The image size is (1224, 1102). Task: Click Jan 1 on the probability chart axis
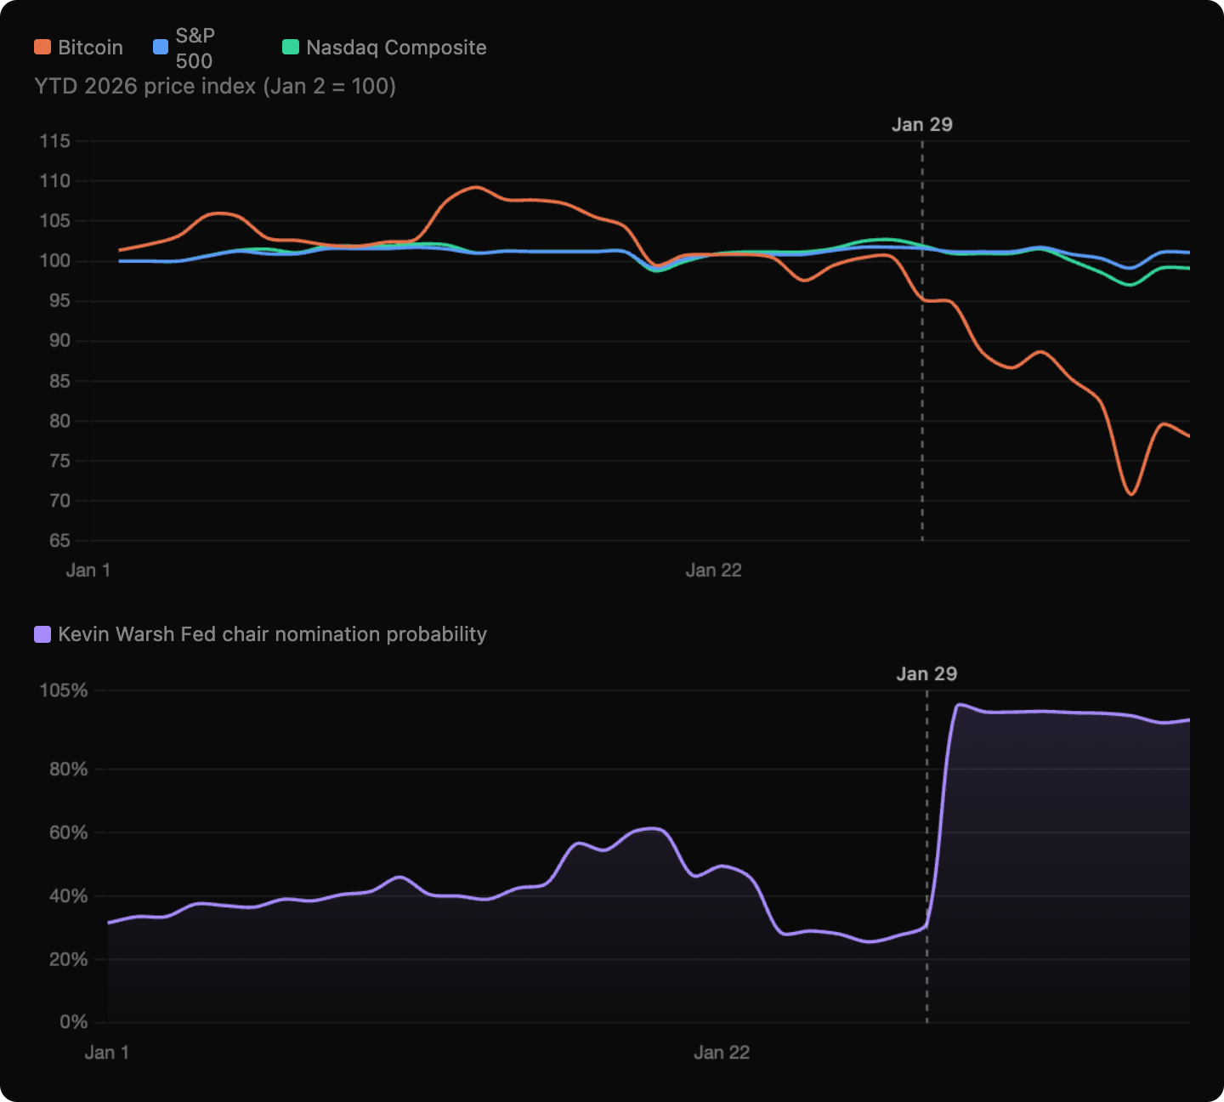[x=107, y=1053]
